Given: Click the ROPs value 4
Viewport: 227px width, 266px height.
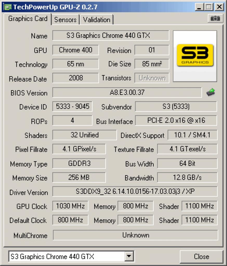Looking at the screenshot, I should click(x=73, y=121).
